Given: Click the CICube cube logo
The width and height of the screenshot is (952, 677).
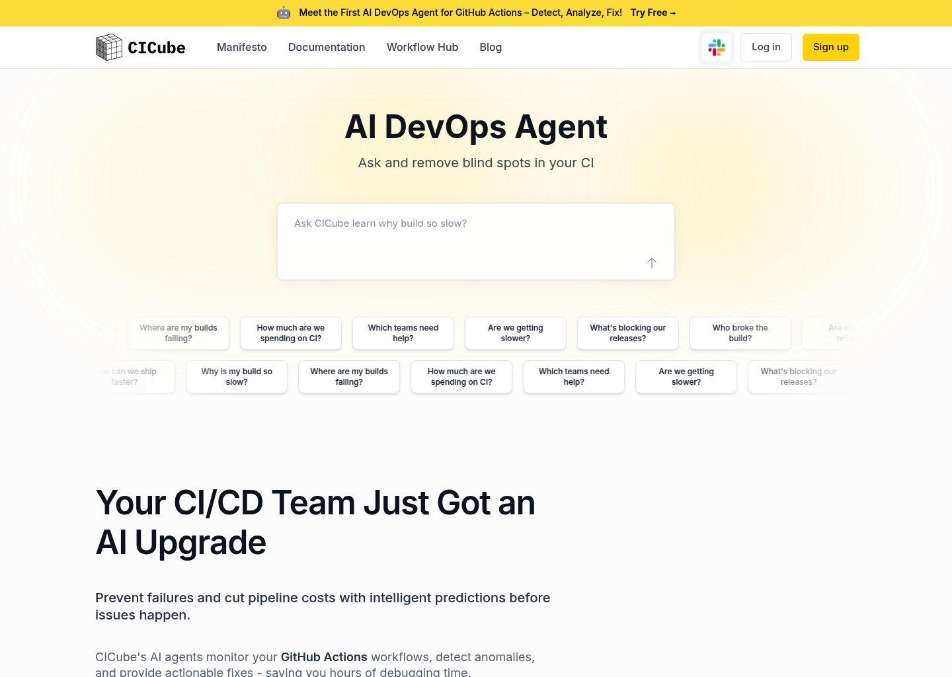Looking at the screenshot, I should (x=109, y=47).
